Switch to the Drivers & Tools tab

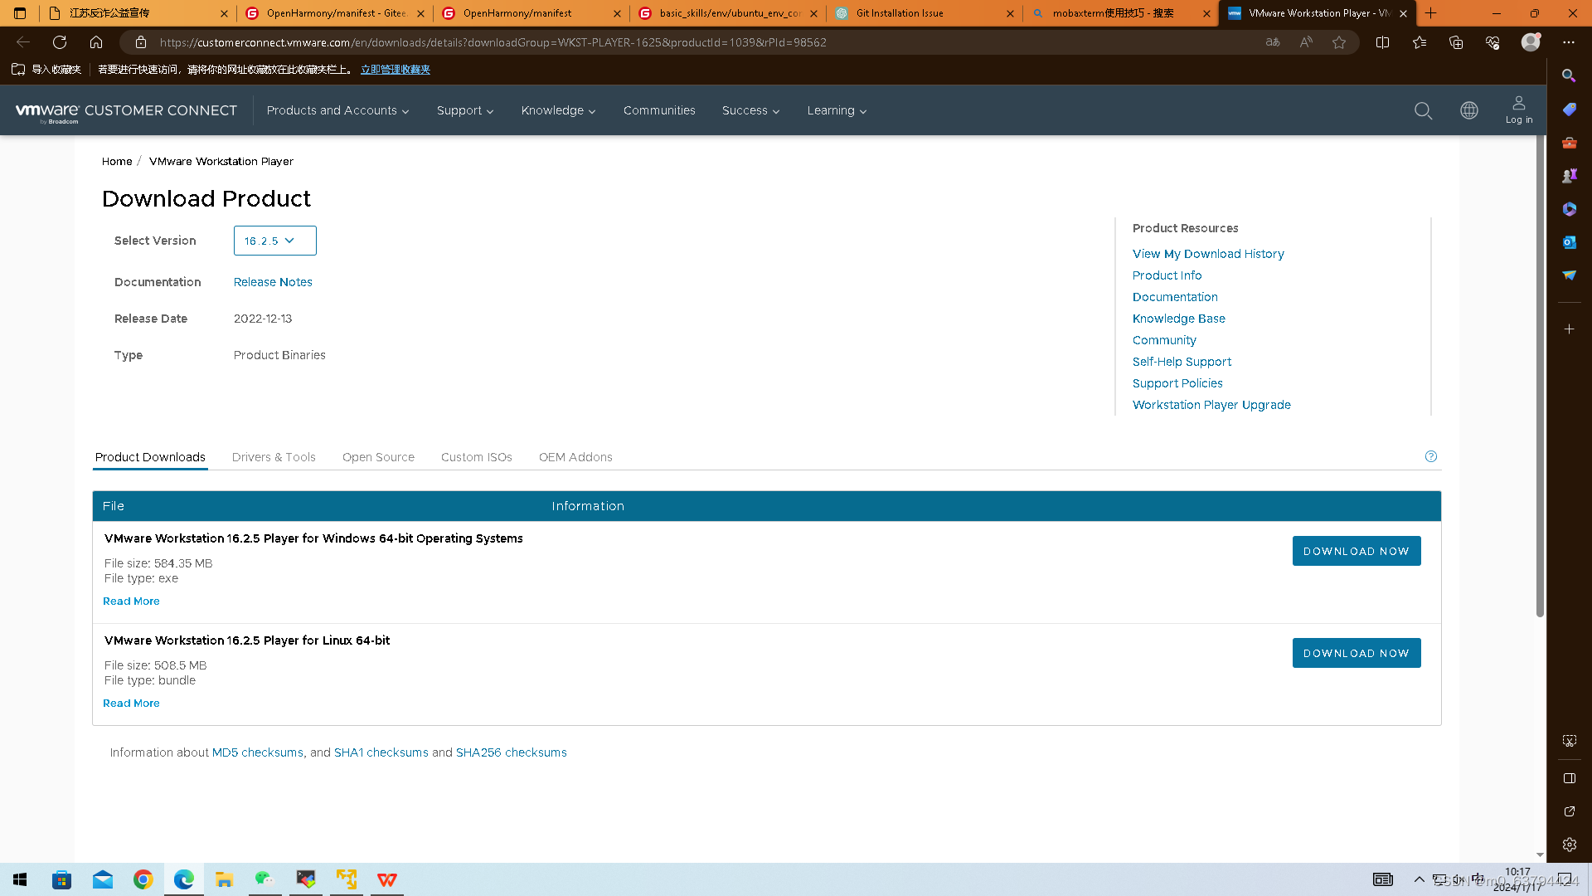(x=274, y=457)
